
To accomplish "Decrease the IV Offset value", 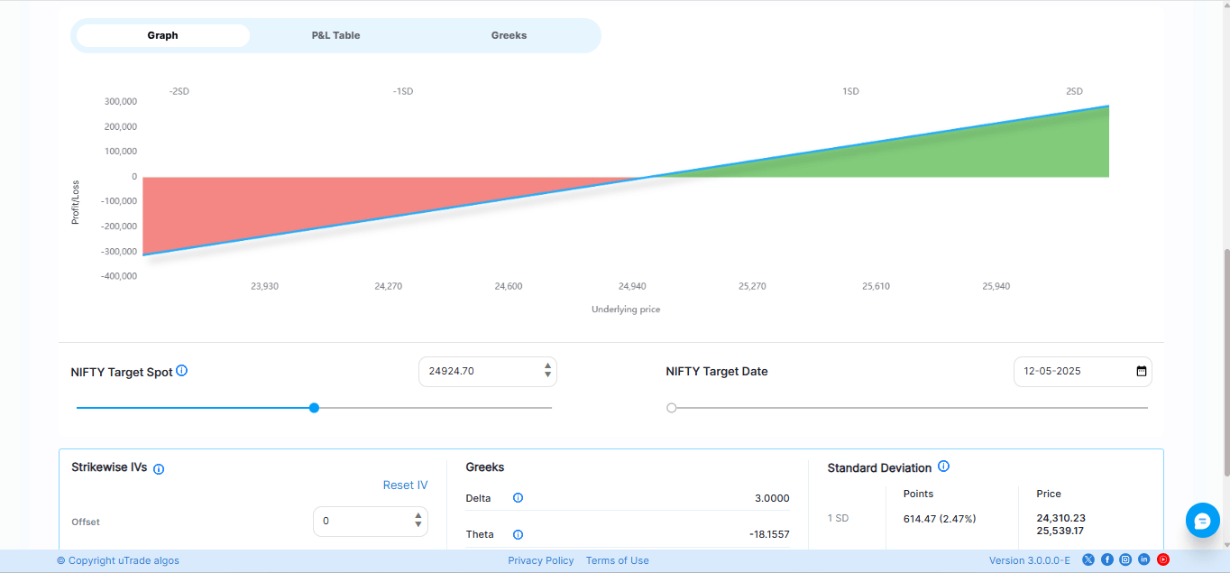I will point(418,525).
